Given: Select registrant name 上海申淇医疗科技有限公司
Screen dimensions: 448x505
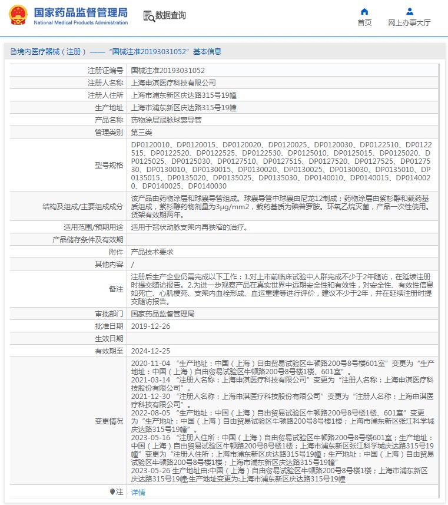Looking at the screenshot, I should pos(174,82).
